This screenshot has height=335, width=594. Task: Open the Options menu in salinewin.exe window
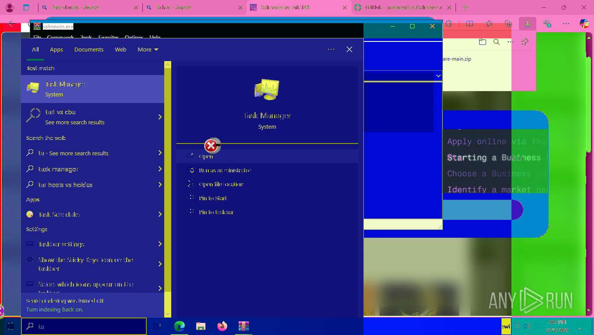coord(134,37)
